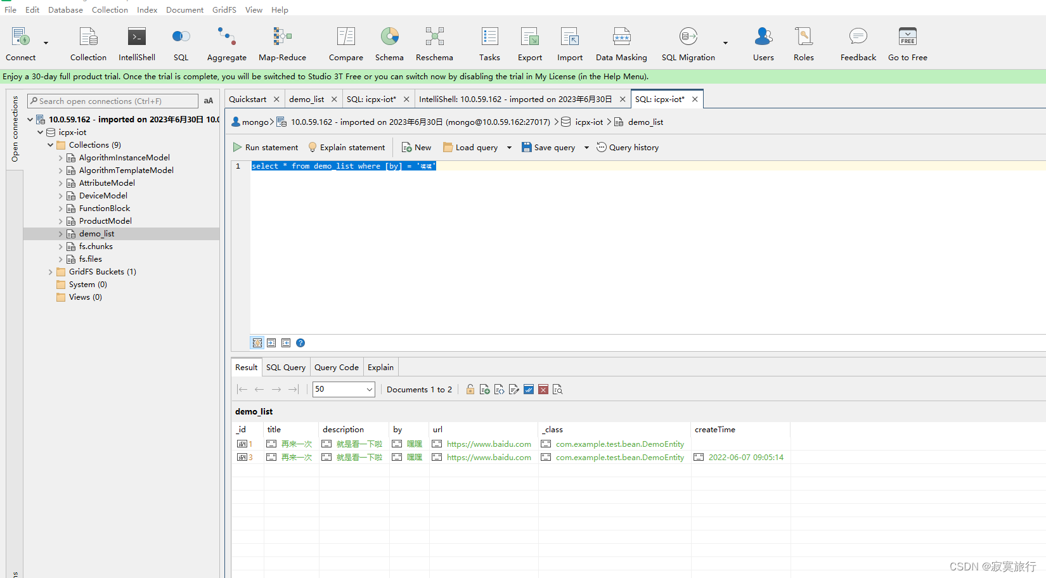Open the Reschema tool
This screenshot has width=1046, height=578.
434,43
